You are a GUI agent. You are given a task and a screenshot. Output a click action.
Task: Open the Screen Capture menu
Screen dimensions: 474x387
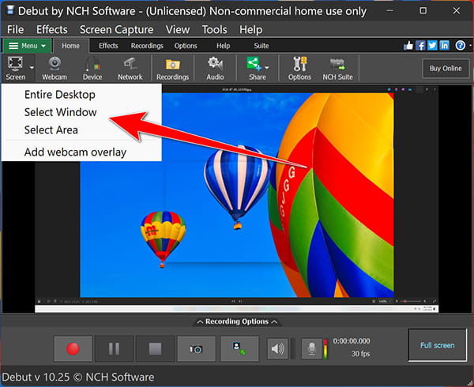[116, 29]
